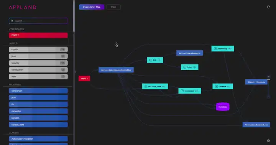Open the ransack package in sidebar
The image size is (276, 145).
coord(38,118)
